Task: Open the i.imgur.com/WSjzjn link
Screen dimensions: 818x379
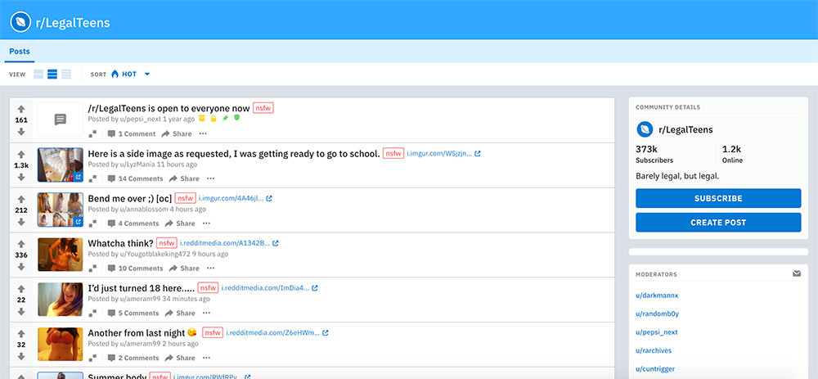Action: coord(439,153)
